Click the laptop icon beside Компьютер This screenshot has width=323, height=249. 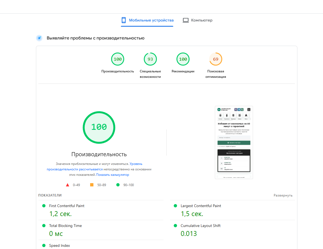185,20
